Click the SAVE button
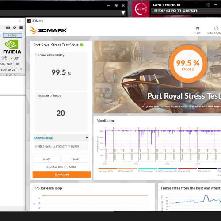 [76, 159]
